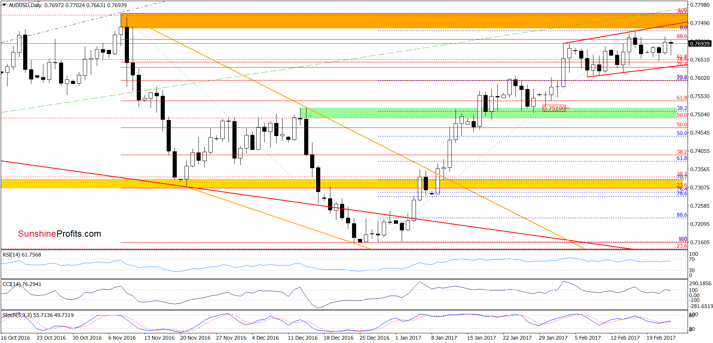Click the 23 Oct 2016 date label

point(51,338)
